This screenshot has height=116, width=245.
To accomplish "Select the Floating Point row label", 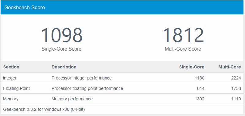I will click(x=16, y=88).
